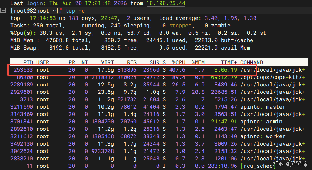The image size is (312, 170).
Task: Select the 17:14:53 current time text
Action: pos(43,18)
